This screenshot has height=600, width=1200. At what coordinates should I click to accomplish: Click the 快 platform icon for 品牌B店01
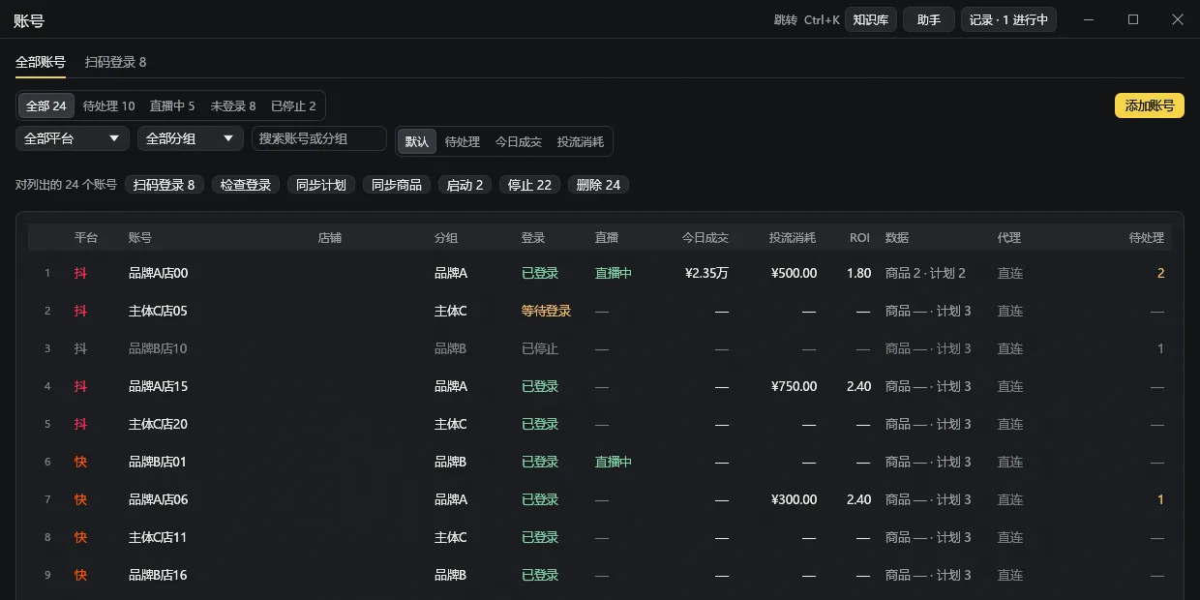[x=80, y=463]
